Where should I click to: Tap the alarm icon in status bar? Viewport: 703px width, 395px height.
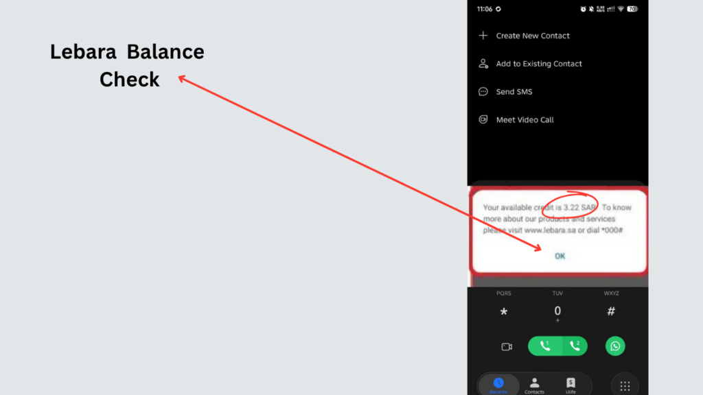pos(583,9)
